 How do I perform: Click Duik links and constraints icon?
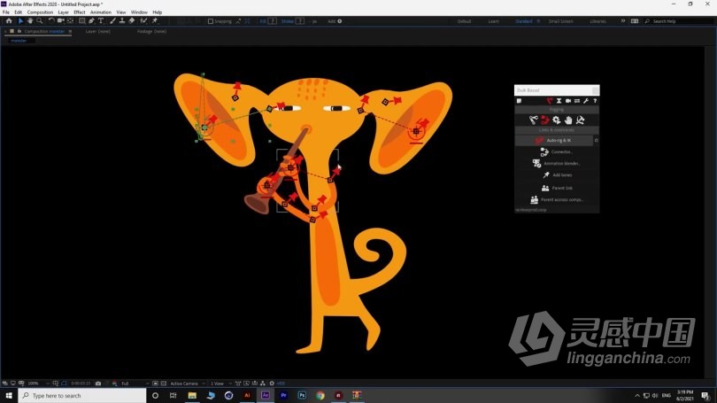pyautogui.click(x=544, y=120)
